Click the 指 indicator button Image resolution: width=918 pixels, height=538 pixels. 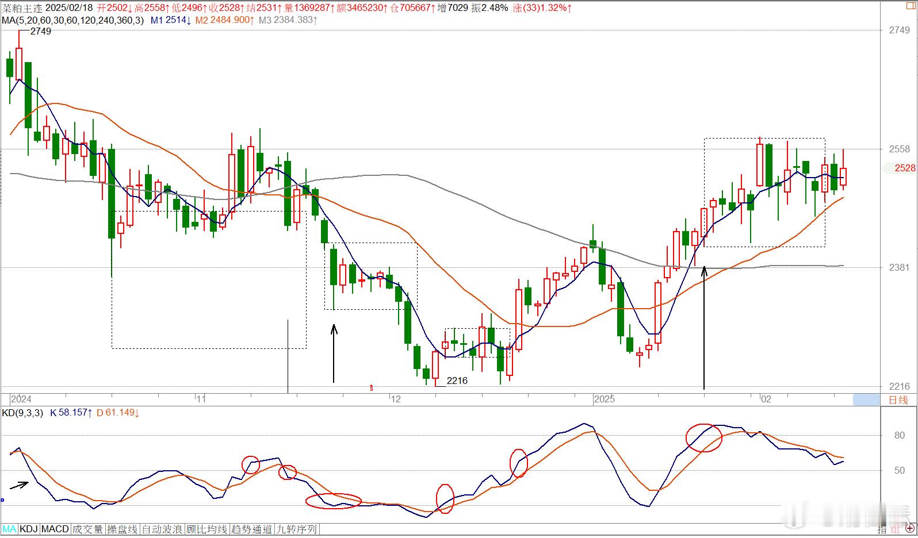882,529
